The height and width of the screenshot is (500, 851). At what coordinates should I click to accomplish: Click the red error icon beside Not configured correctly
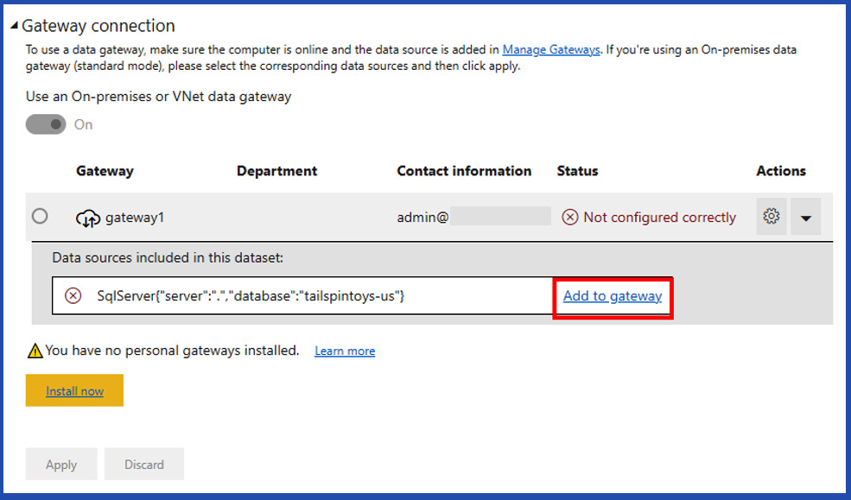569,218
